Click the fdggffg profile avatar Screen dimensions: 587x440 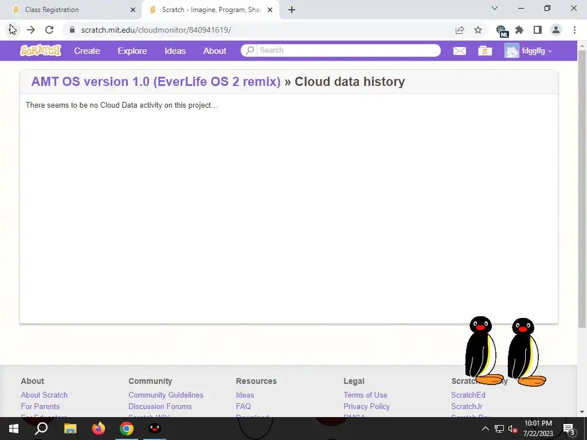click(511, 51)
